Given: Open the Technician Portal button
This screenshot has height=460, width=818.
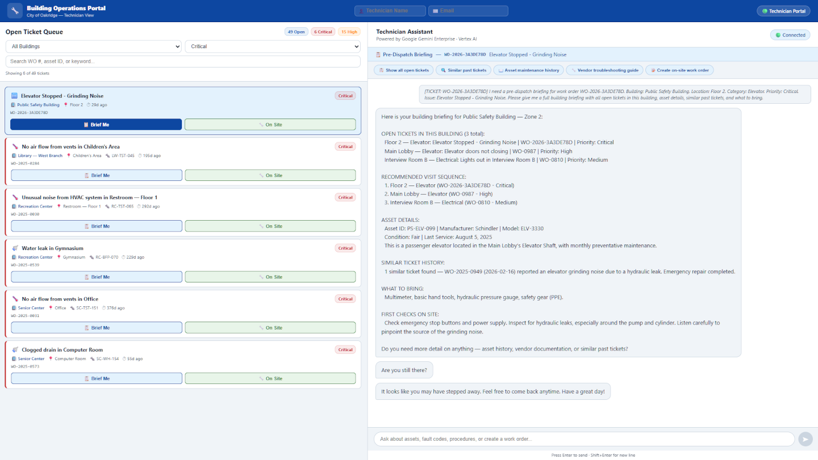Looking at the screenshot, I should (x=783, y=11).
